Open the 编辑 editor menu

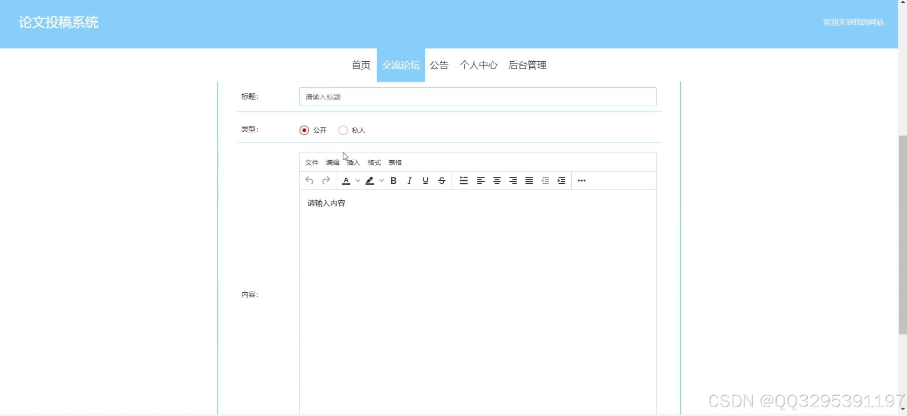point(333,163)
